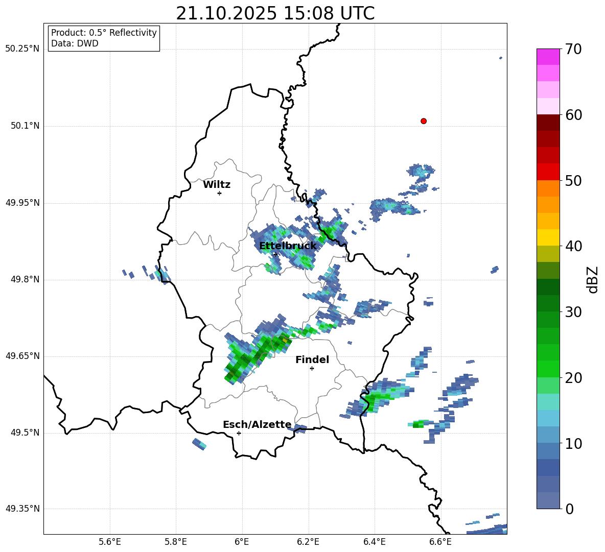The height and width of the screenshot is (552, 605).
Task: Click the Ettelbruck cross marker
Action: point(275,254)
